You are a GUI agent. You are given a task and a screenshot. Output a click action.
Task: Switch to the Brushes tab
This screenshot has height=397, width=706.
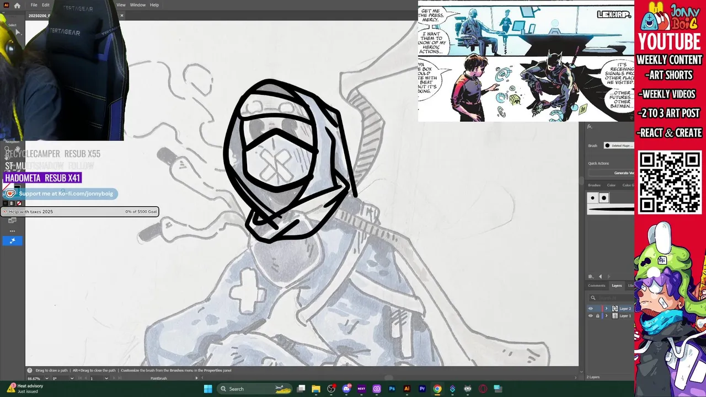(594, 185)
